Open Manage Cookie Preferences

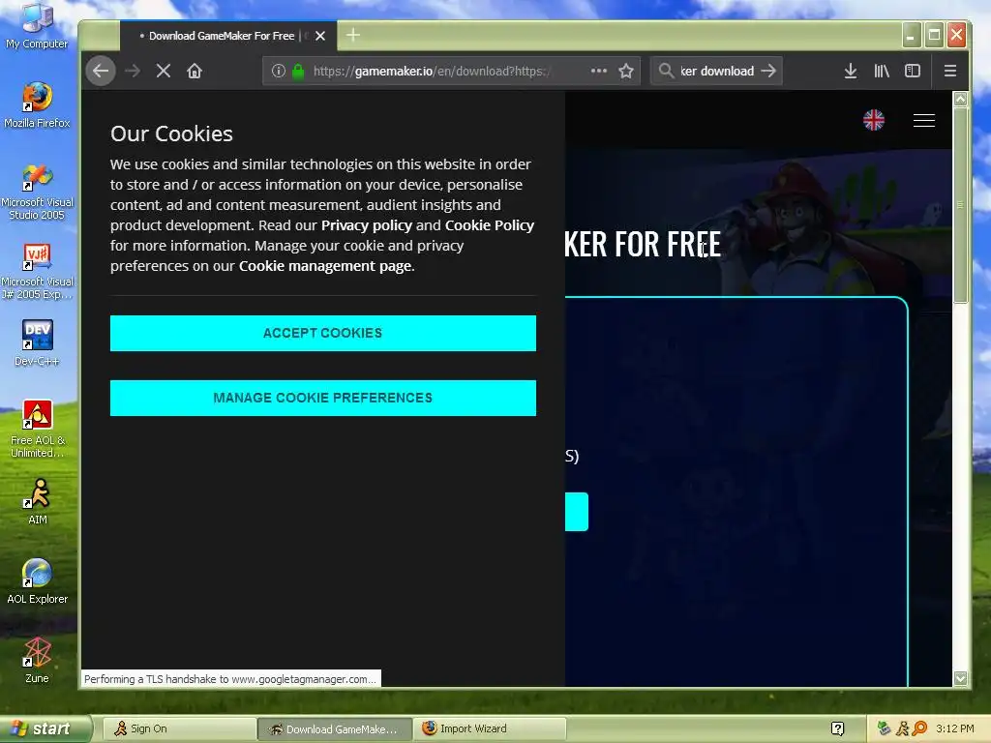pos(323,398)
